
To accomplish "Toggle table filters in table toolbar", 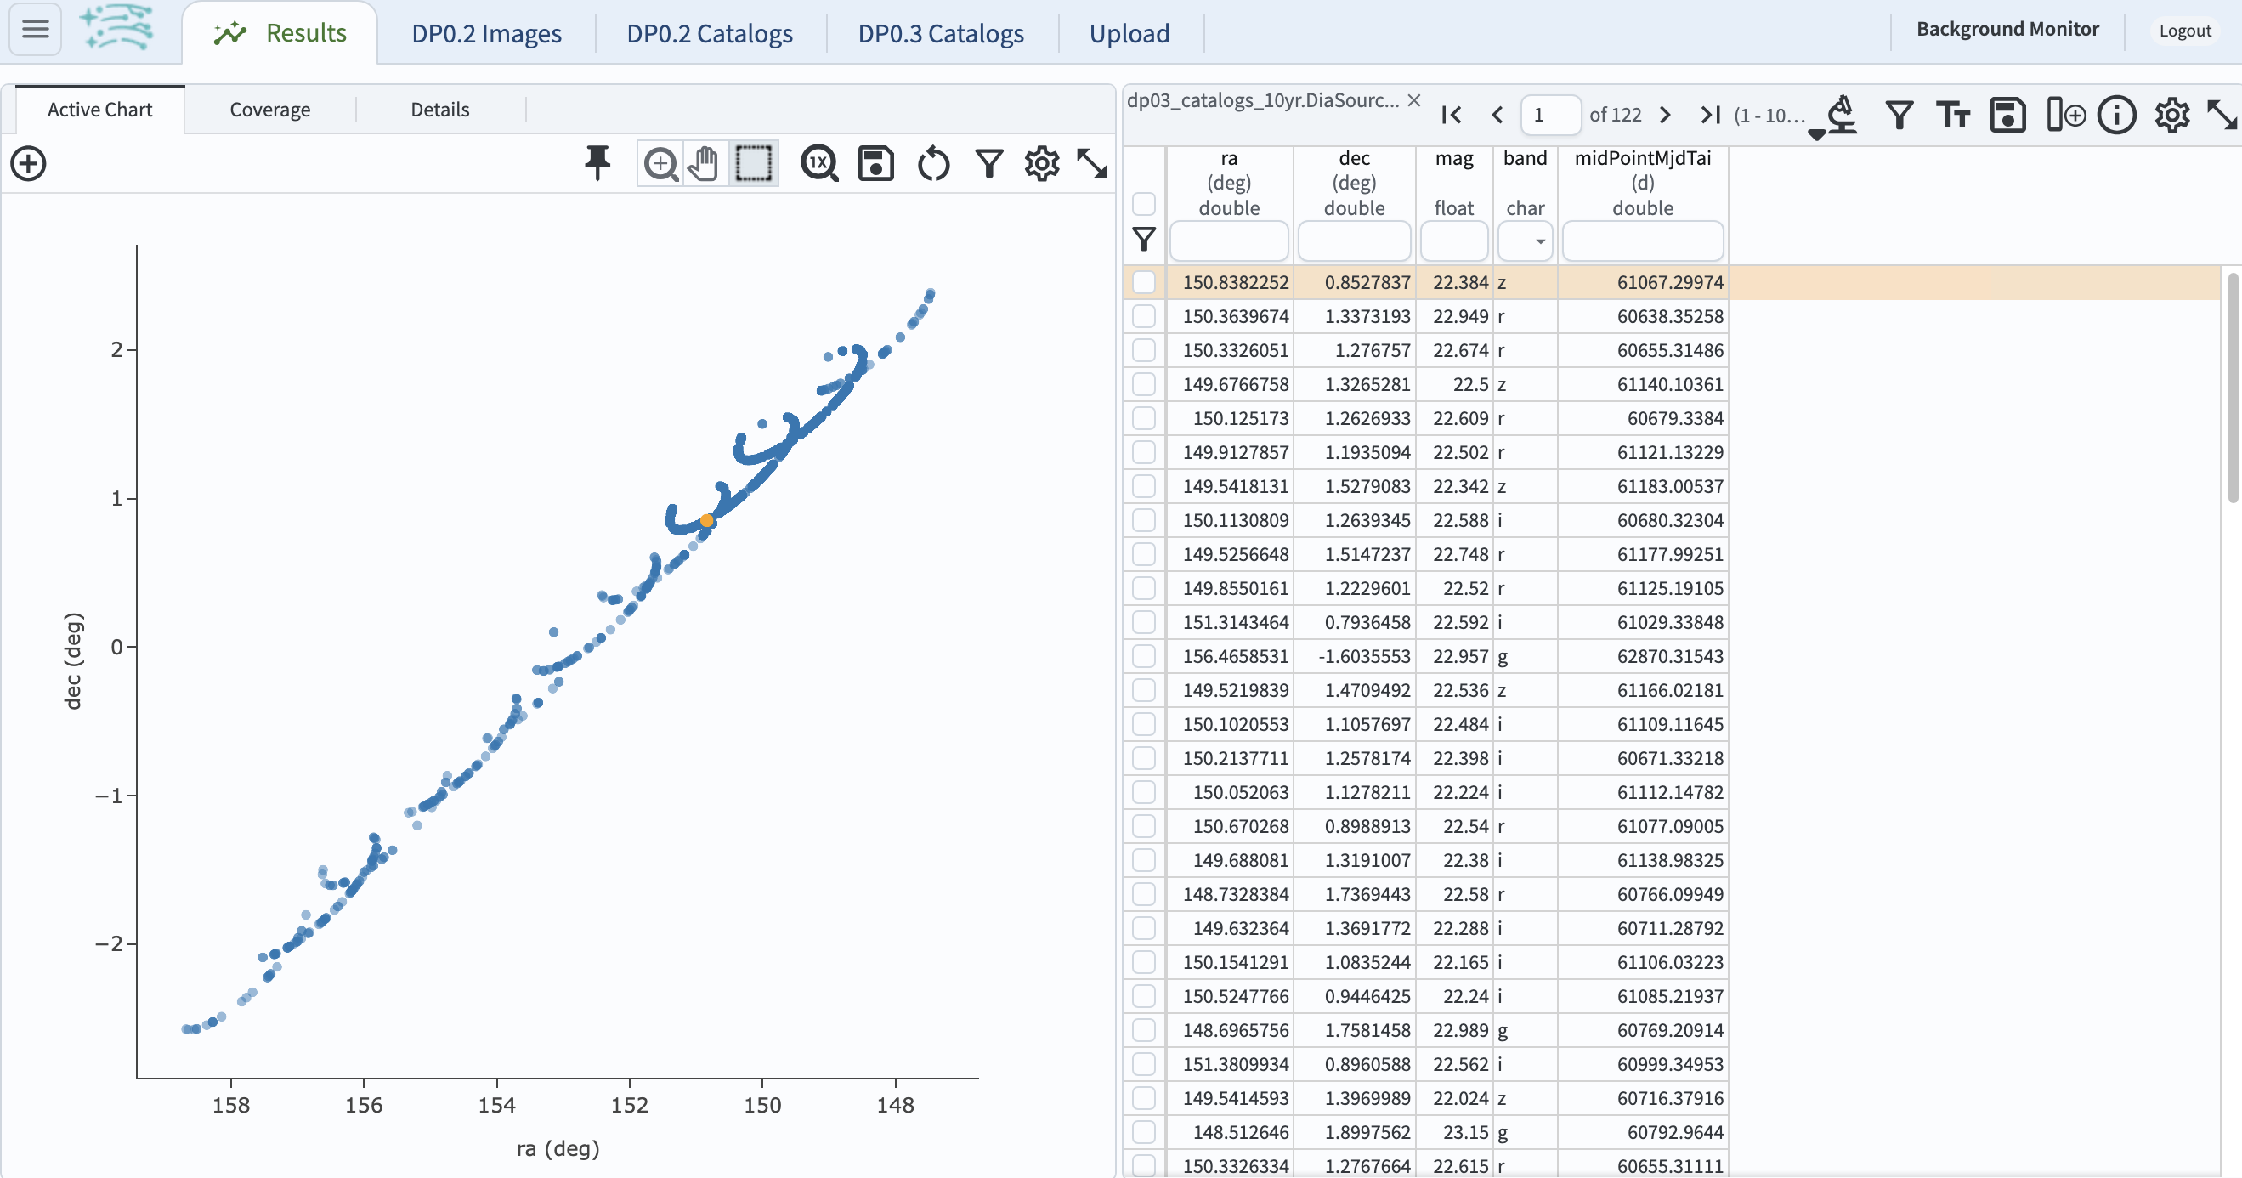I will coord(1899,115).
